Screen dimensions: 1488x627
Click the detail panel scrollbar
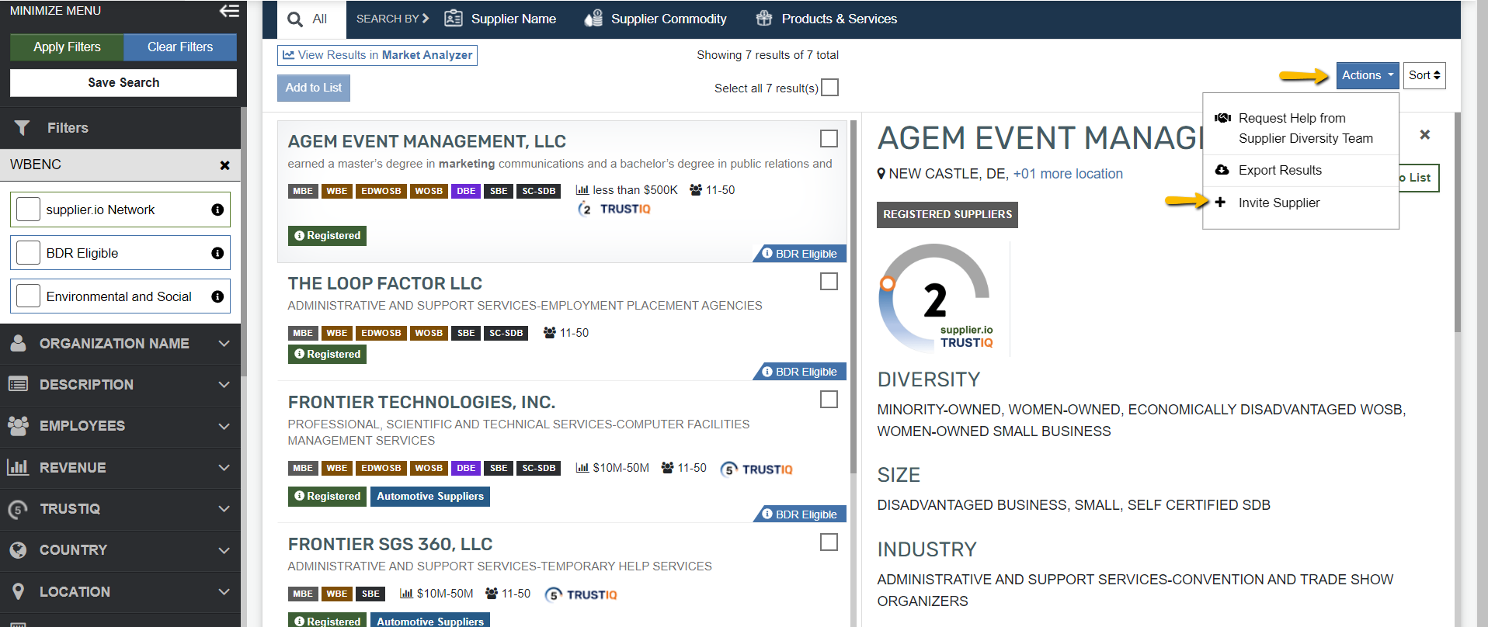tap(1458, 223)
